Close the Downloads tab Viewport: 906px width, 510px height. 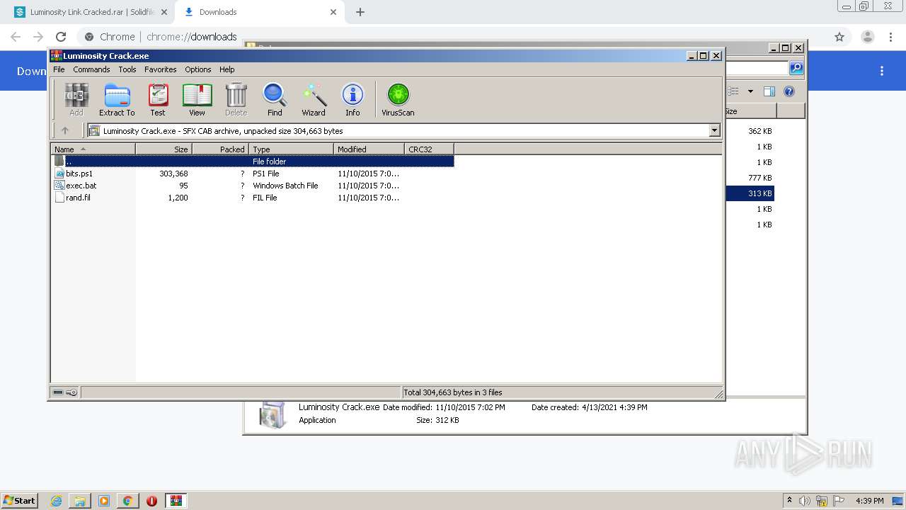[333, 12]
